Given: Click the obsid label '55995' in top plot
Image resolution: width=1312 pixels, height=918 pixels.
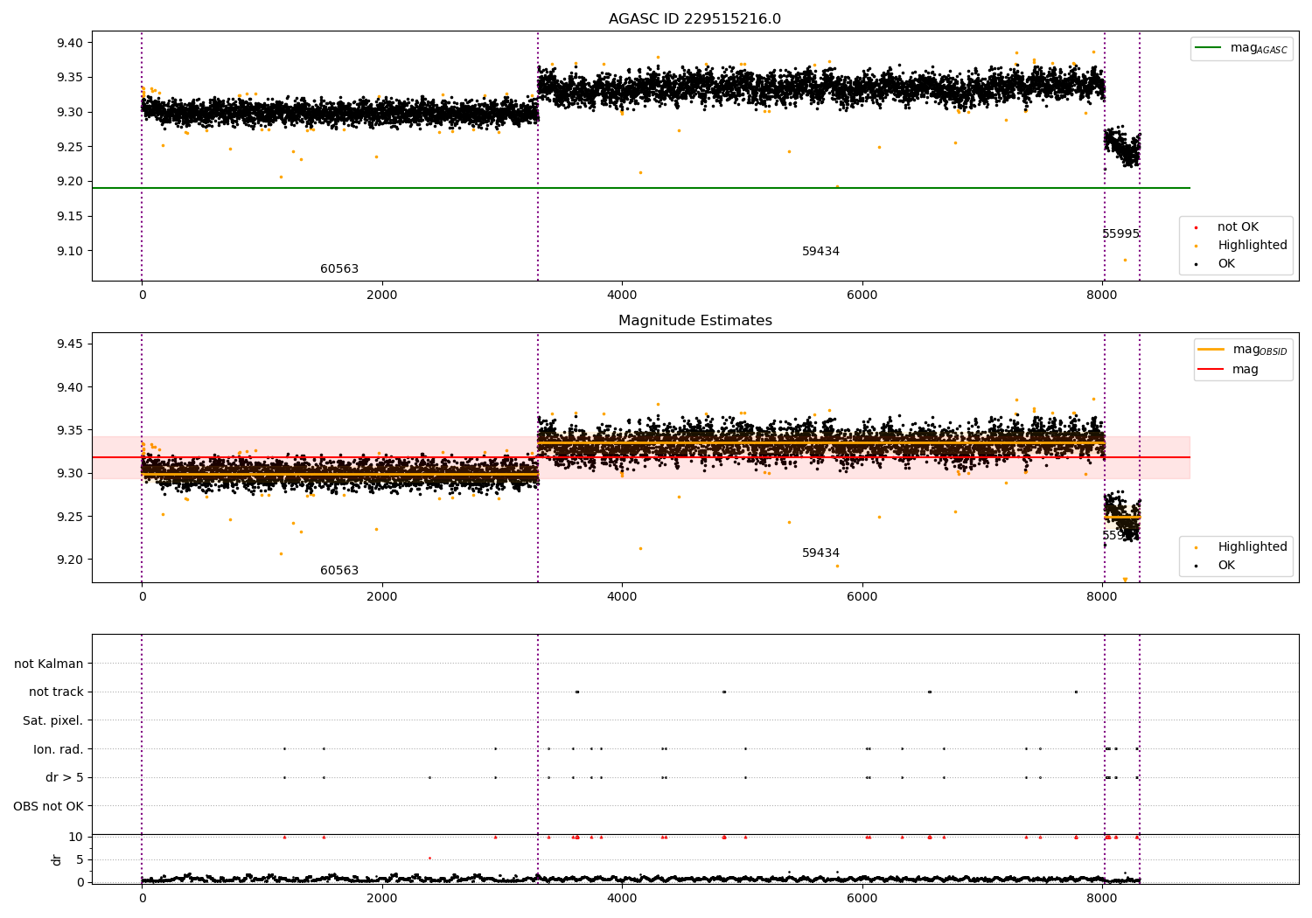Looking at the screenshot, I should (1120, 234).
